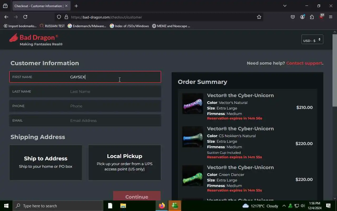Reload the checkout page
The height and width of the screenshot is (211, 337).
(x=25, y=17)
